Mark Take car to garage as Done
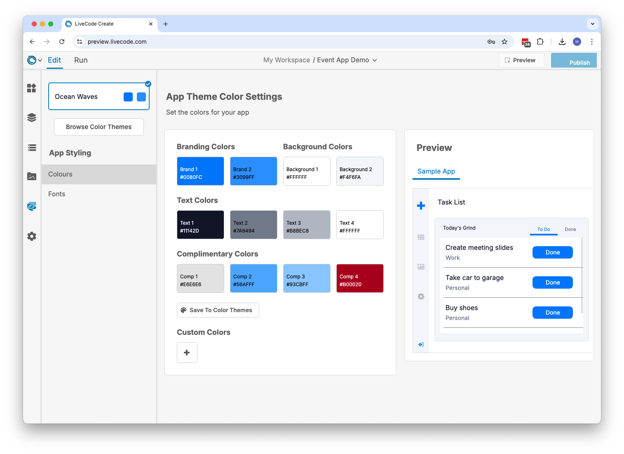 (x=552, y=282)
